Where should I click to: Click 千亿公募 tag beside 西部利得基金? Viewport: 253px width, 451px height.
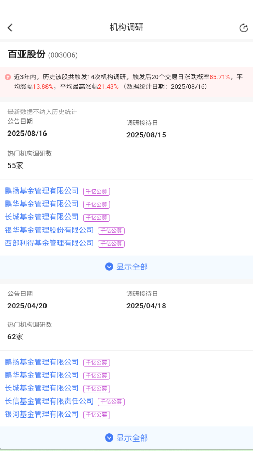coord(111,244)
